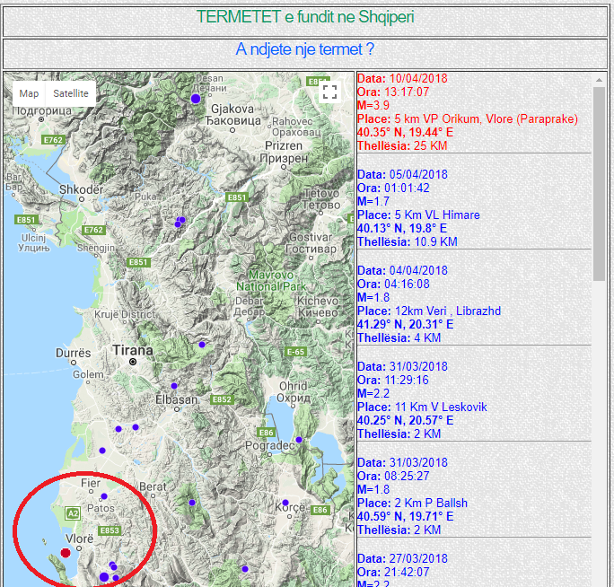Select 'Place: 2 Km P Ballsh' entry

pos(412,503)
